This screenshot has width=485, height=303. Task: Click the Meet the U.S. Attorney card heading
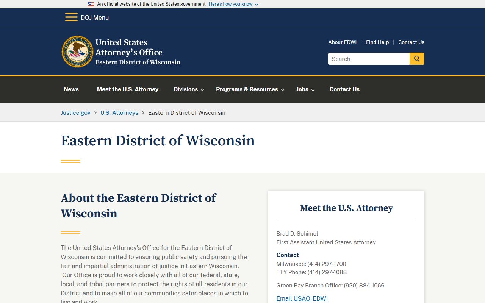[x=346, y=208]
